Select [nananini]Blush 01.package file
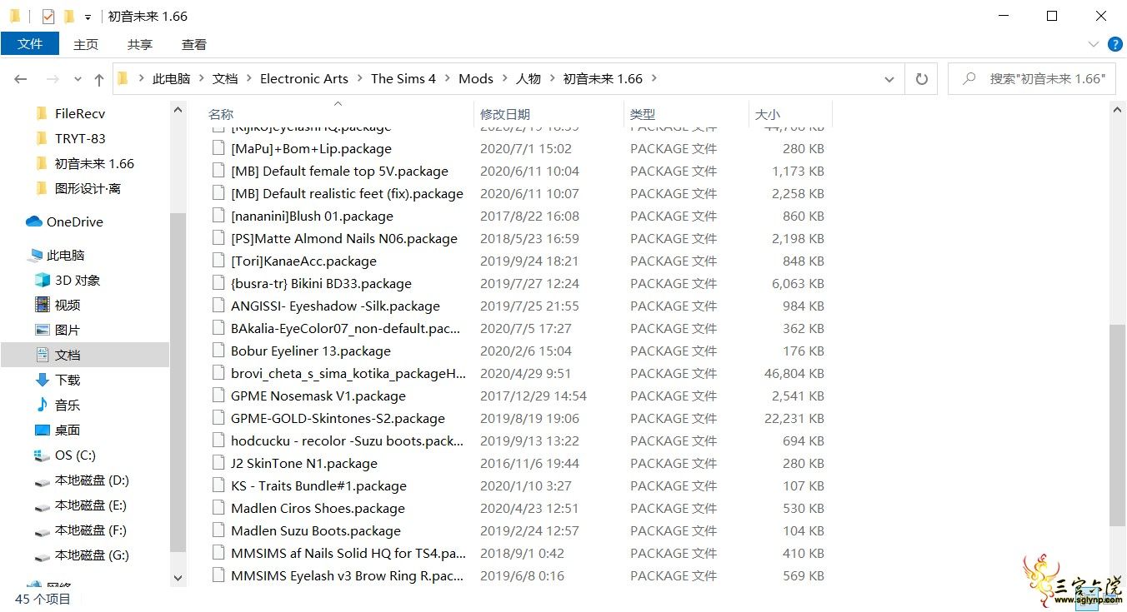Screen dimensions: 1127x612 point(312,216)
